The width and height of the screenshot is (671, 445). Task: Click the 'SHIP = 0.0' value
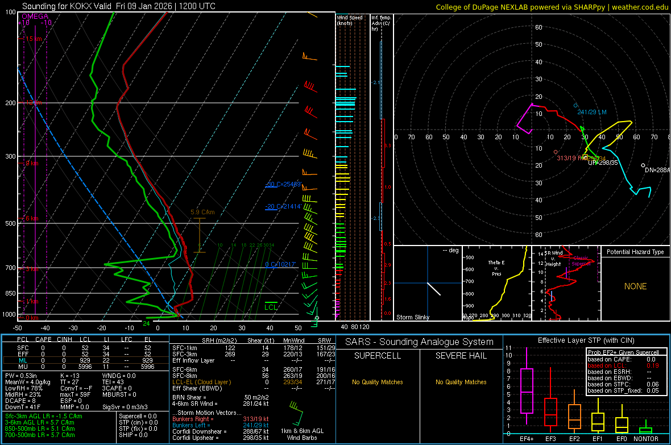133,435
